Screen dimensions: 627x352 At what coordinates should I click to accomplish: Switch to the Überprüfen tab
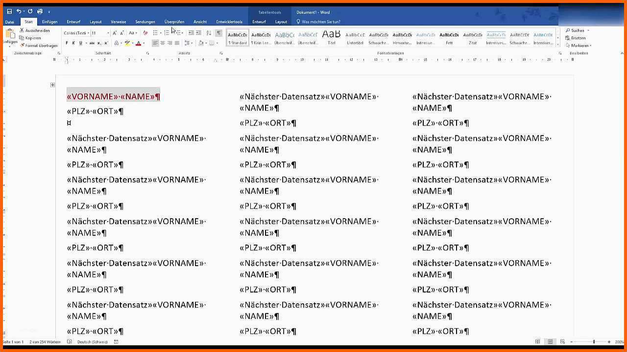[174, 22]
